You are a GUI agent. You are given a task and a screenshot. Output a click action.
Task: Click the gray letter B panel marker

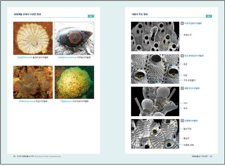coord(182,56)
